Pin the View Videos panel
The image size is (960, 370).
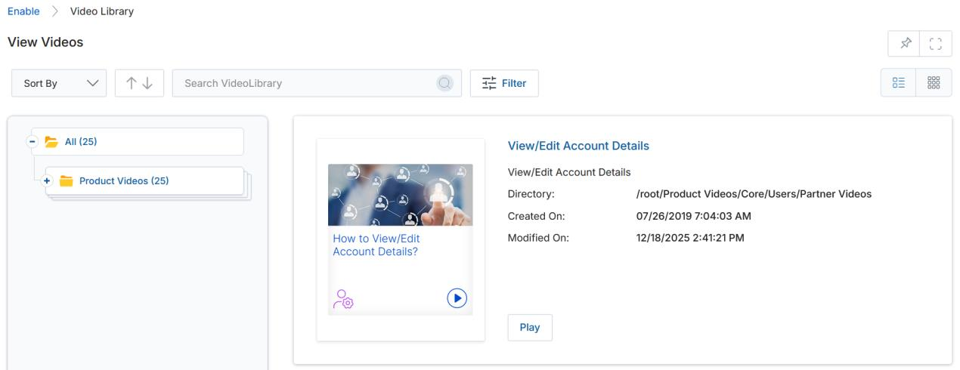906,43
